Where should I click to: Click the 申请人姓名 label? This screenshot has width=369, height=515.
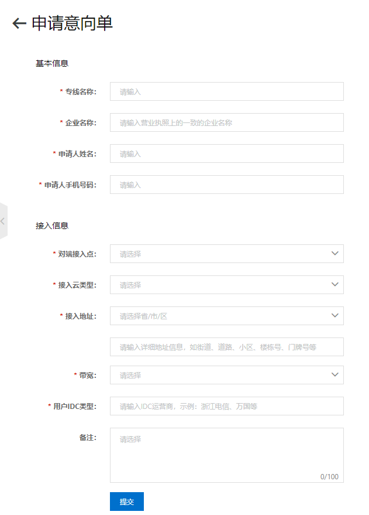77,154
